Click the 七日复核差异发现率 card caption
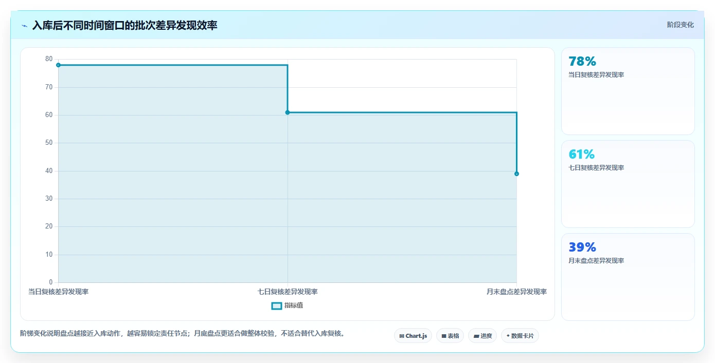 [596, 168]
